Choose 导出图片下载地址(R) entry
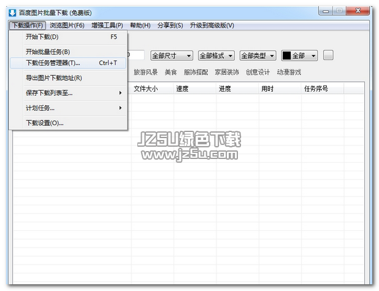Image resolution: width=379 pixels, height=291 pixels. [68, 78]
